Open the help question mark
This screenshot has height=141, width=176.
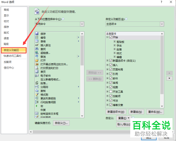[162, 2]
